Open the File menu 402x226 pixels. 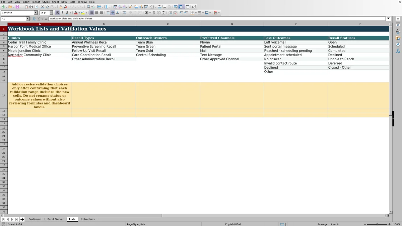coord(3,2)
